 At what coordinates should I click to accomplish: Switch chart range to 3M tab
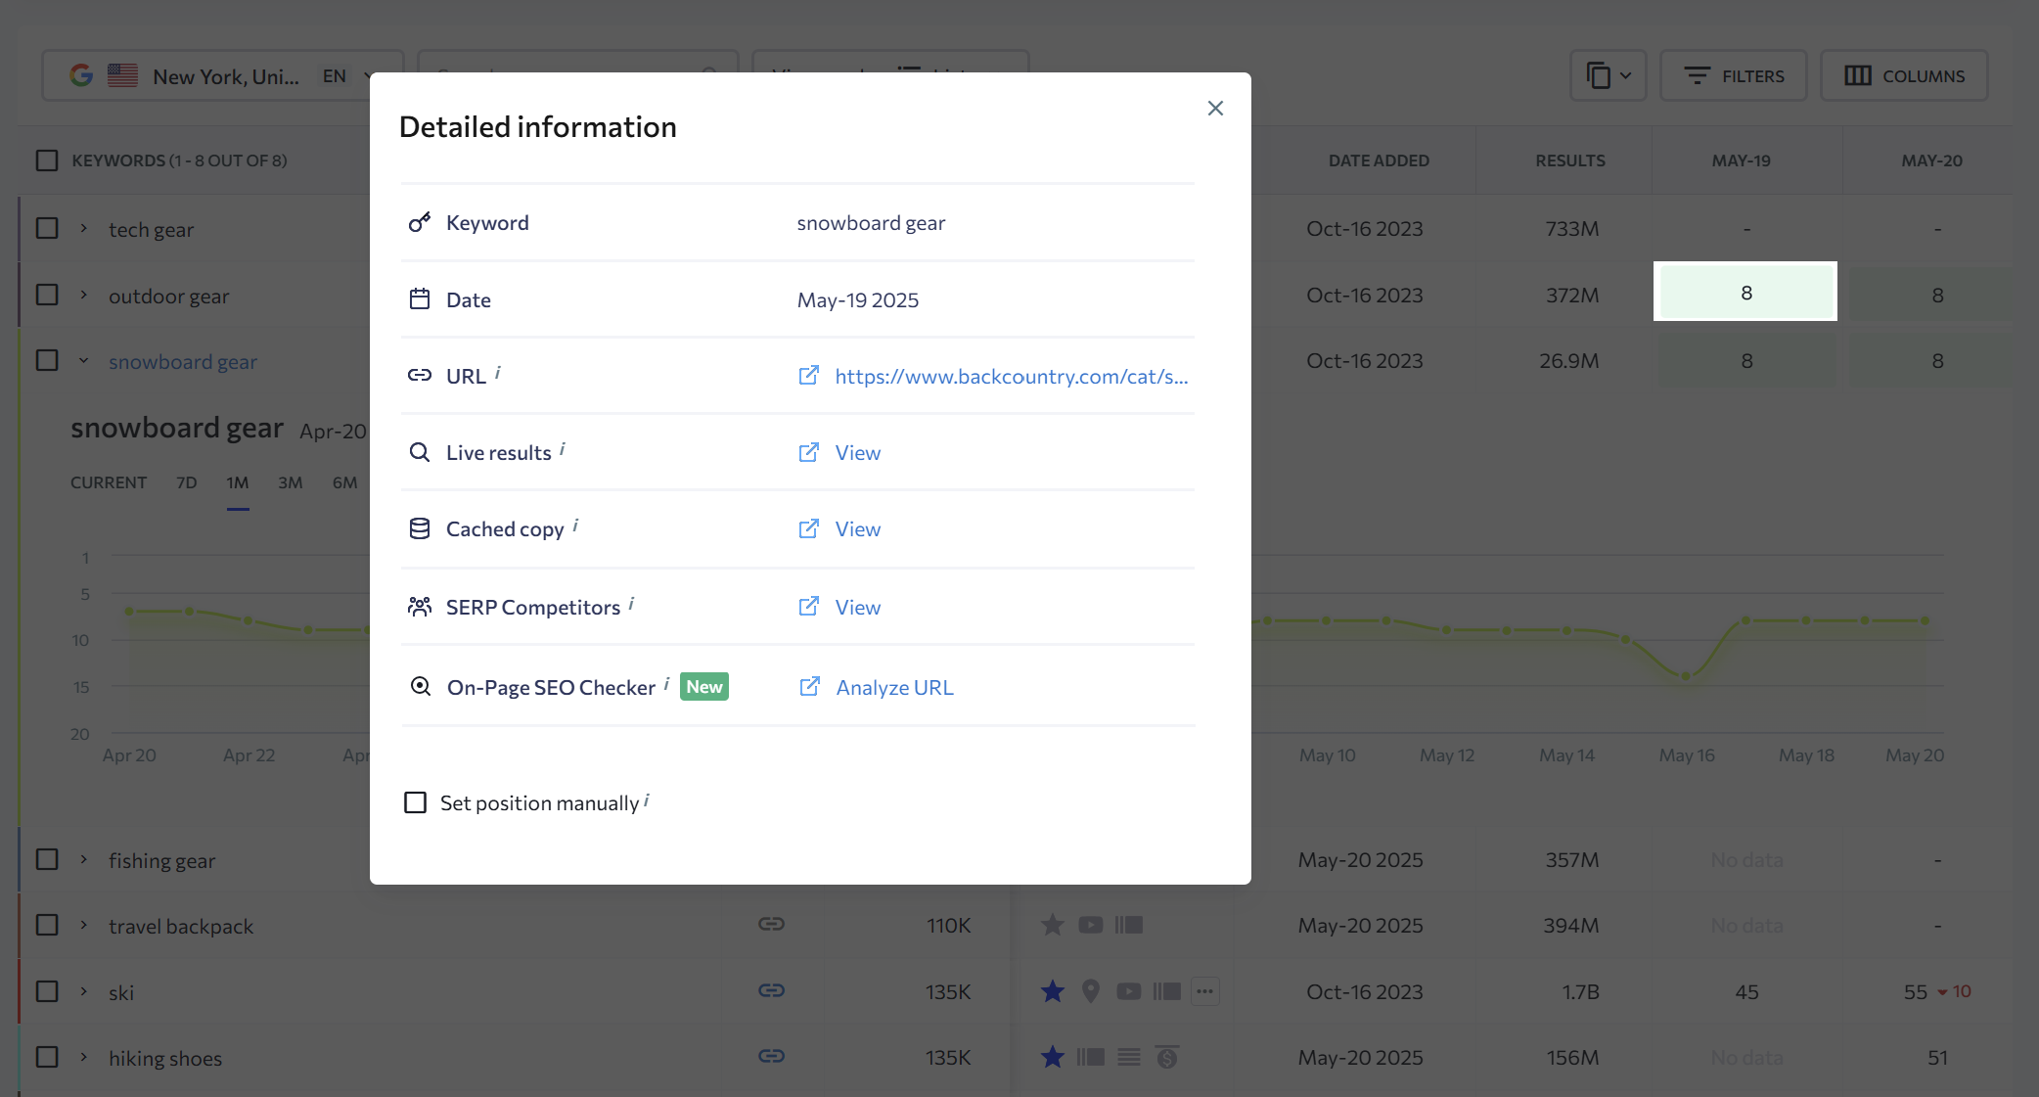tap(290, 482)
